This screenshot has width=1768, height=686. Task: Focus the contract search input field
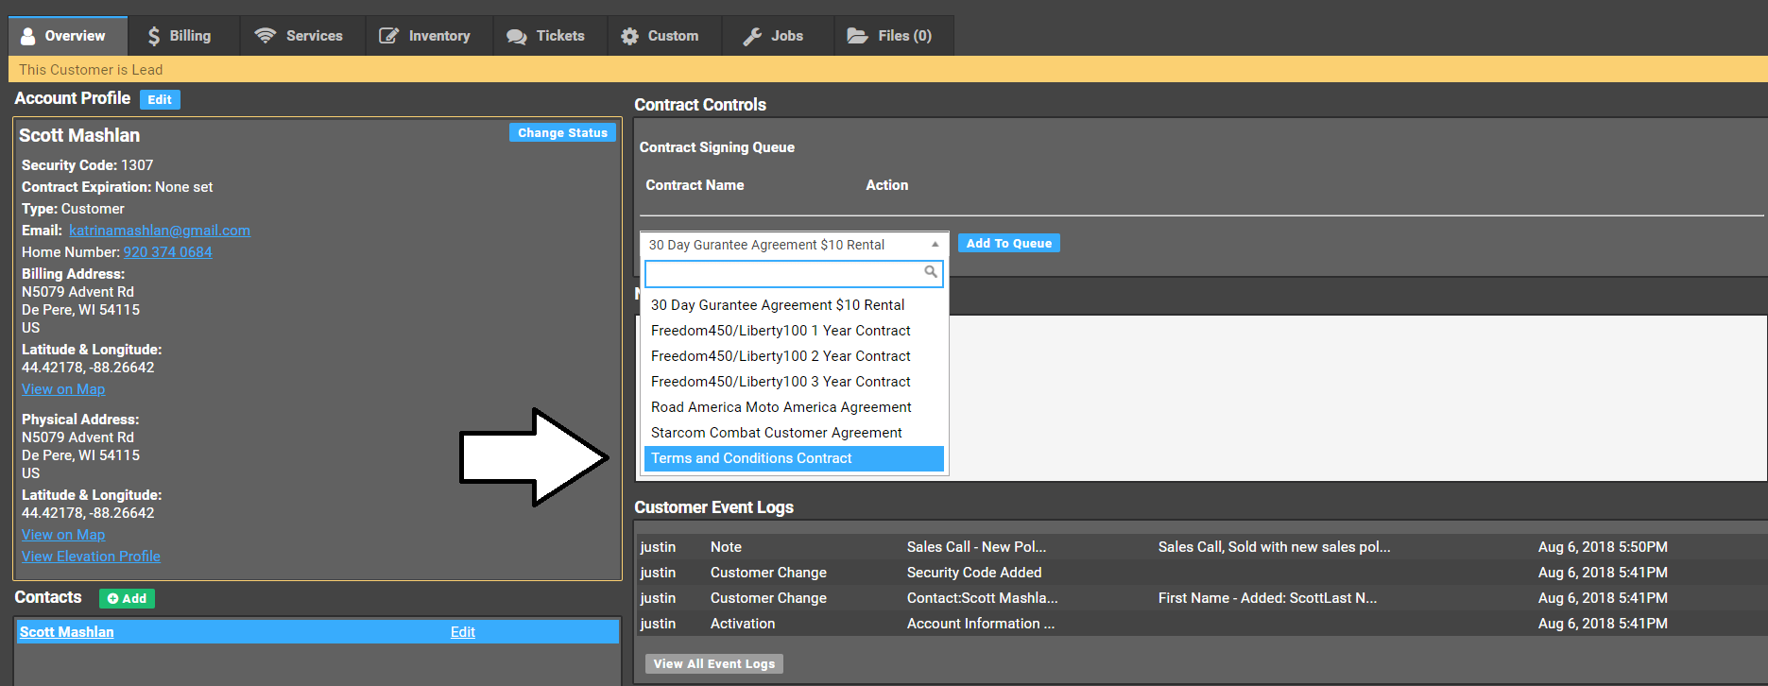(x=784, y=273)
